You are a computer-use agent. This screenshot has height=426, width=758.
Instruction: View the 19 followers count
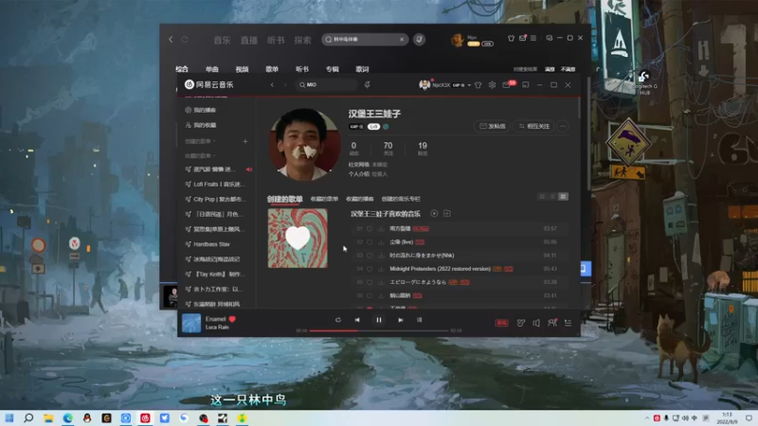click(423, 149)
